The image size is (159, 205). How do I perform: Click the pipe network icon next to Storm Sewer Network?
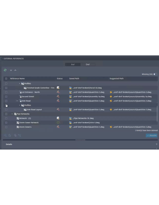coord(18,123)
